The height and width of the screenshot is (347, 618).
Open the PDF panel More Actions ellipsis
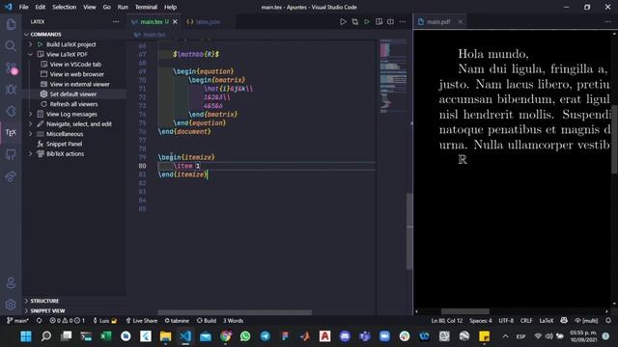pyautogui.click(x=607, y=21)
